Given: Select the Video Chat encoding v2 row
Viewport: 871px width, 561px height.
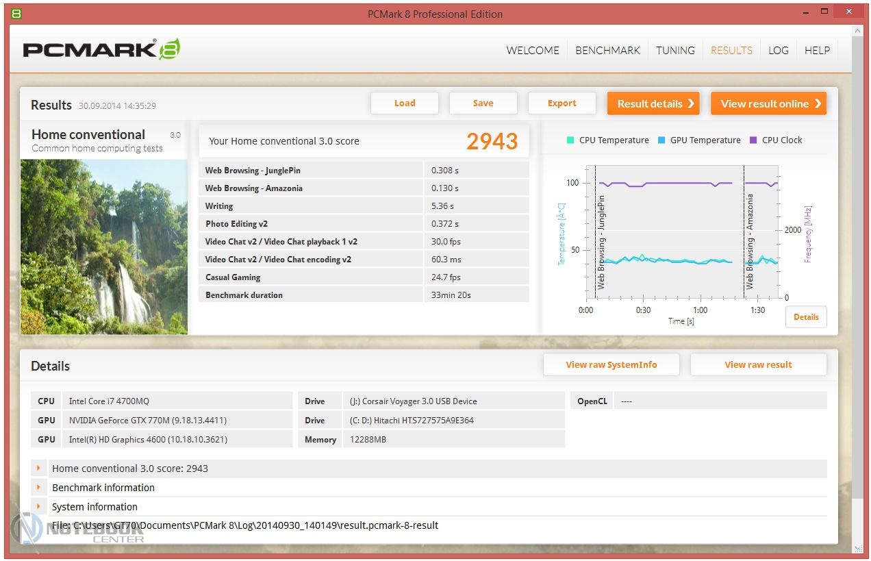Looking at the screenshot, I should coord(364,260).
